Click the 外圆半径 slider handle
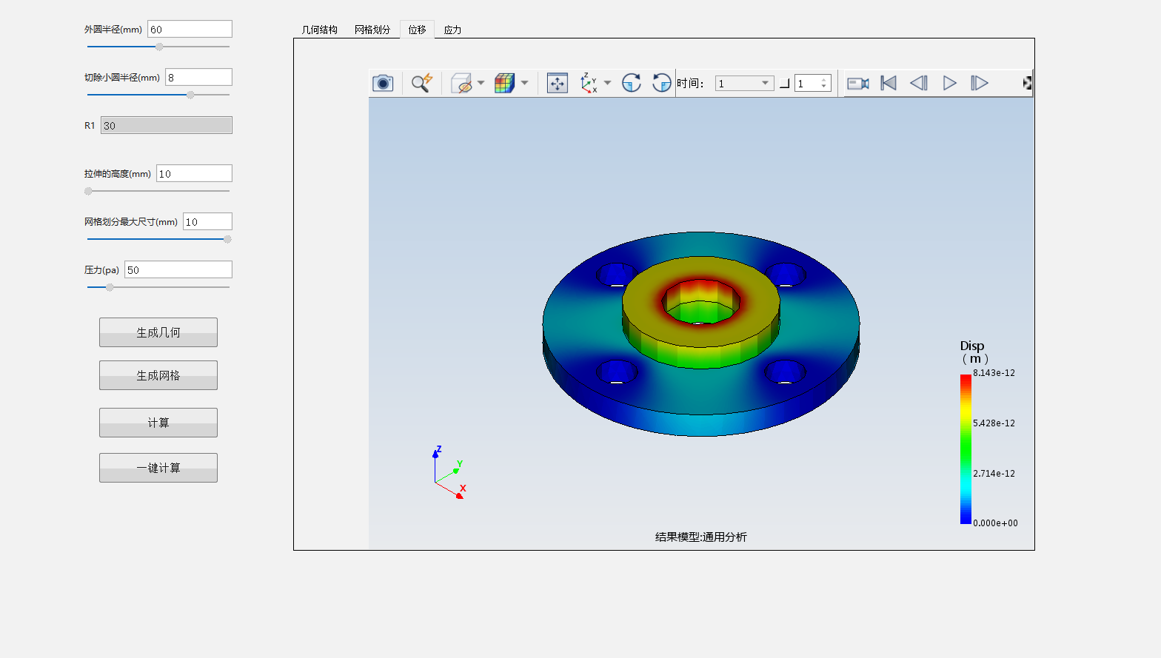 point(159,47)
